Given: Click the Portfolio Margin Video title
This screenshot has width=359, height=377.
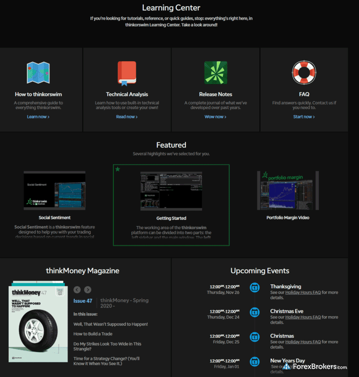Looking at the screenshot, I should pos(288,218).
